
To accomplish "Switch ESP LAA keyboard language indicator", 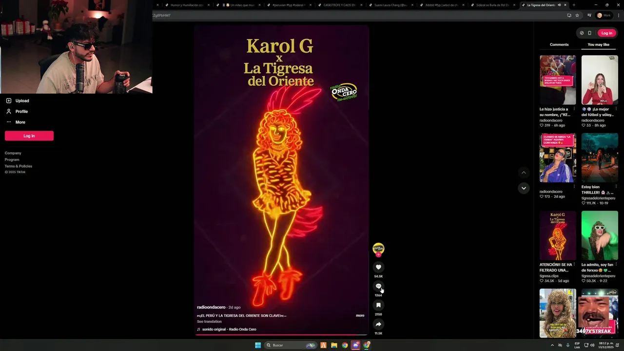I will click(x=577, y=345).
